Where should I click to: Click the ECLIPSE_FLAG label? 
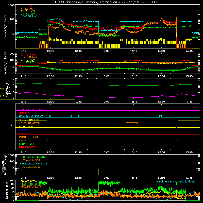click(28, 130)
